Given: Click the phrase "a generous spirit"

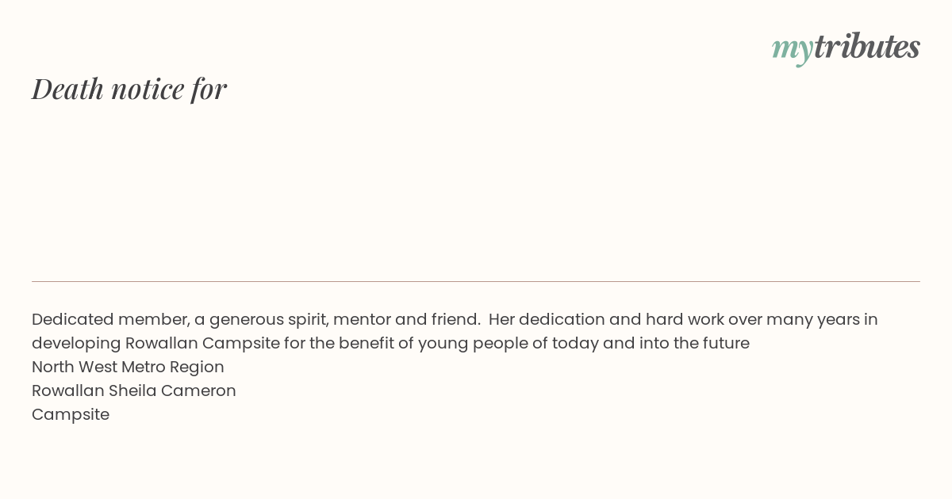Looking at the screenshot, I should coord(261,320).
